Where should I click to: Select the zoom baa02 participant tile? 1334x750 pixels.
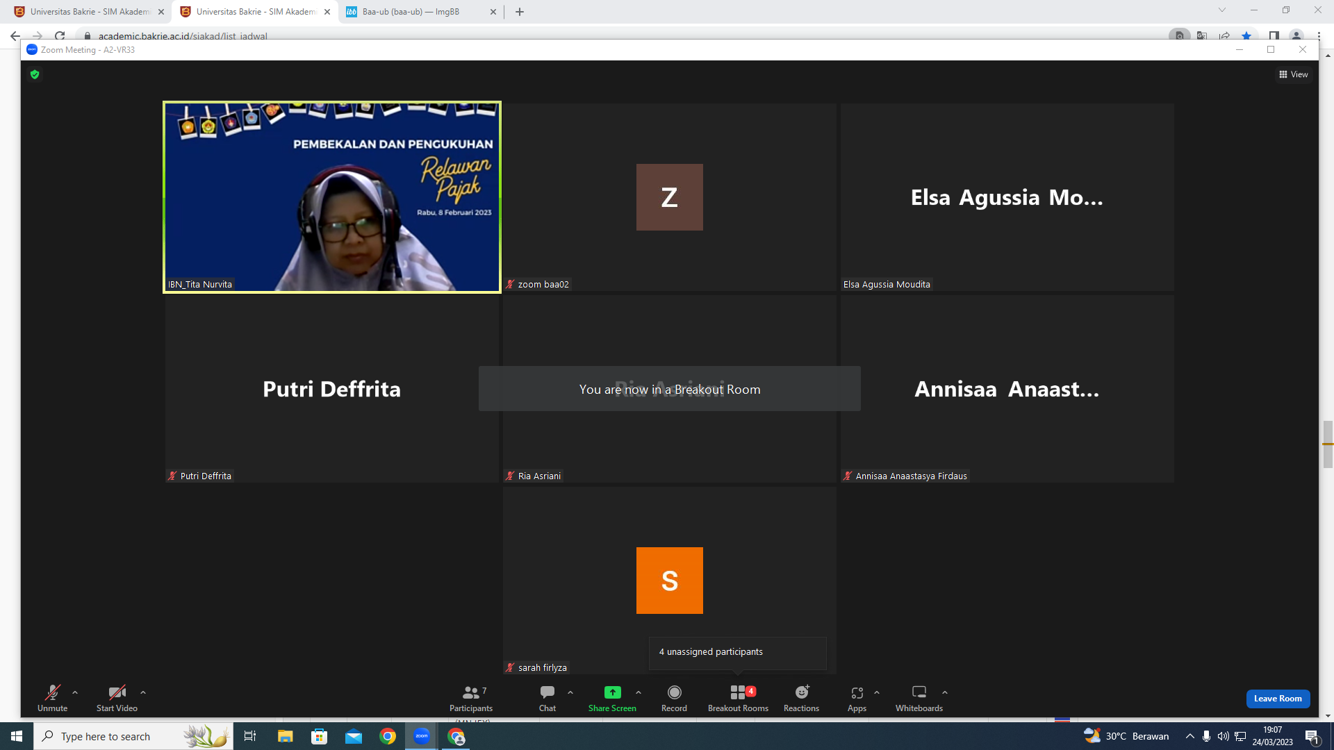[x=670, y=197]
